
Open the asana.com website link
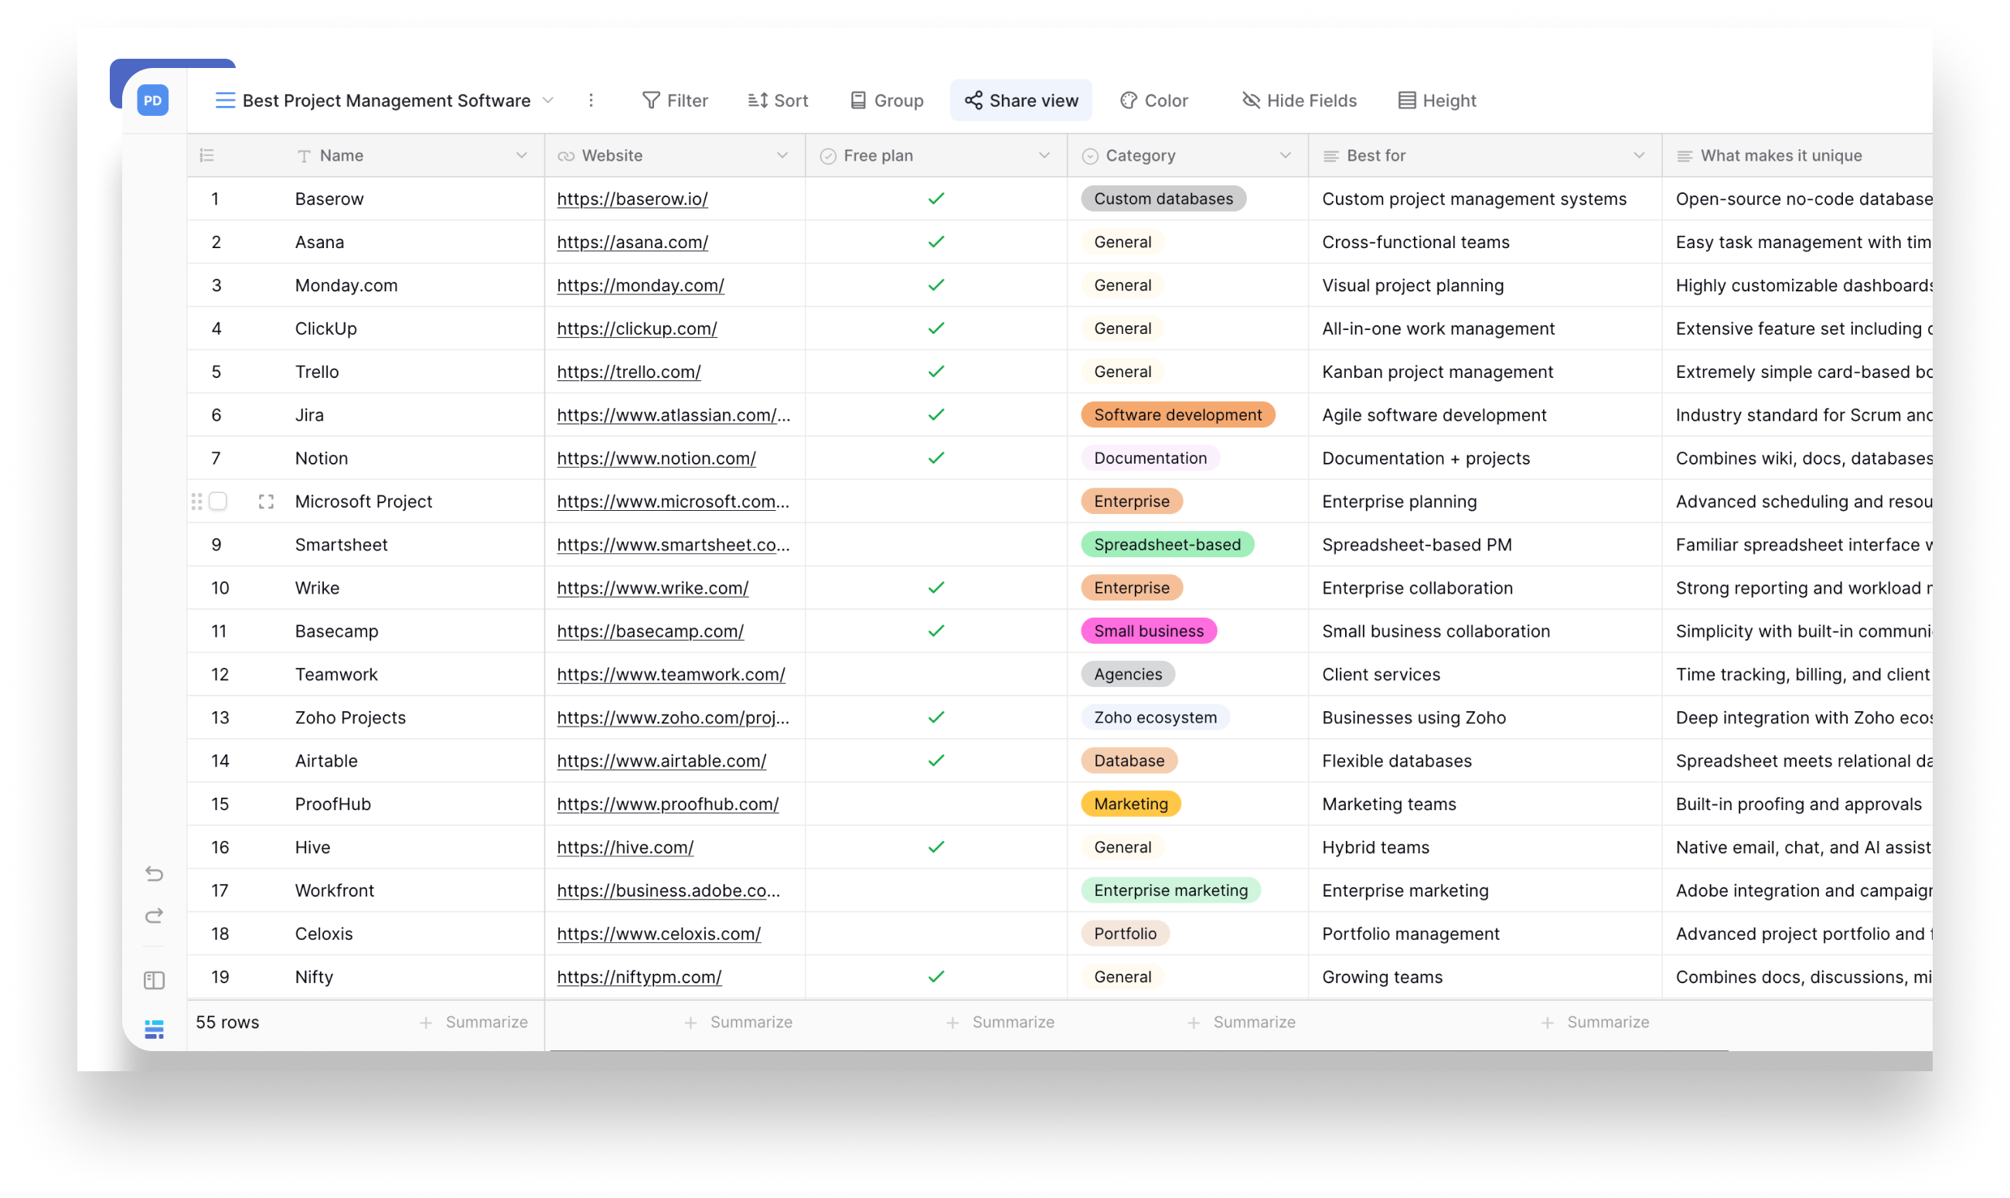pos(633,241)
